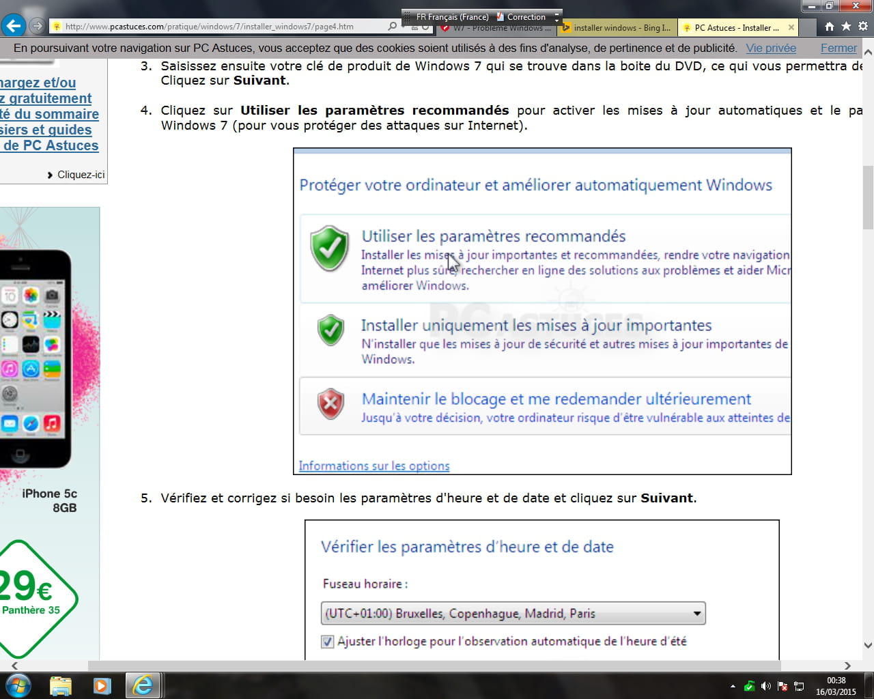The width and height of the screenshot is (874, 699).
Task: Switch to the installer windows - Bing tab
Action: (x=619, y=28)
